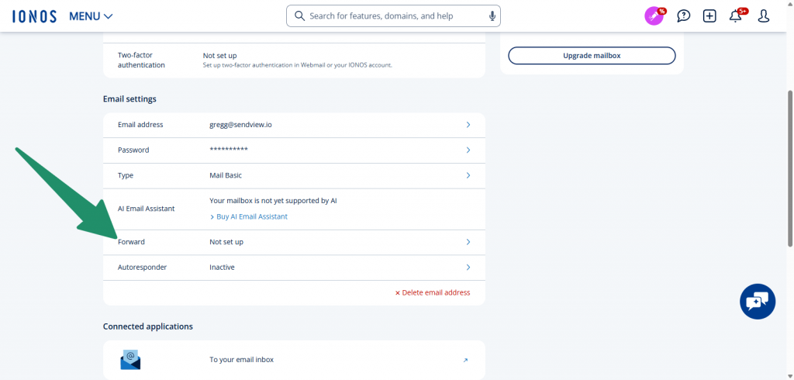The width and height of the screenshot is (794, 380).
Task: Click the masked password asterisks
Action: [229, 150]
